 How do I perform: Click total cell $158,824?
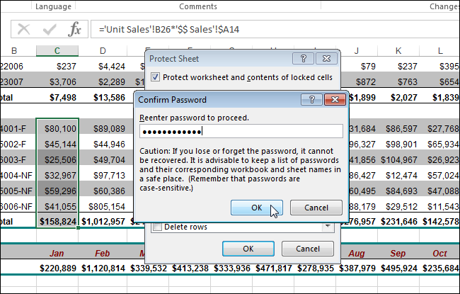click(57, 221)
